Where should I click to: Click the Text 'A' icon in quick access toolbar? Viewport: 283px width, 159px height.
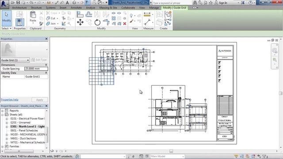(67, 3)
